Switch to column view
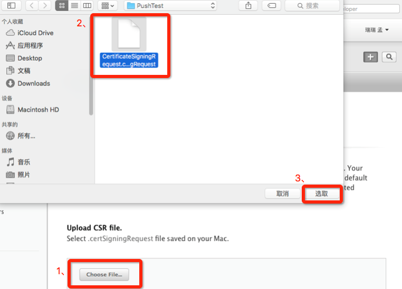Image resolution: width=402 pixels, height=289 pixels. (87, 5)
